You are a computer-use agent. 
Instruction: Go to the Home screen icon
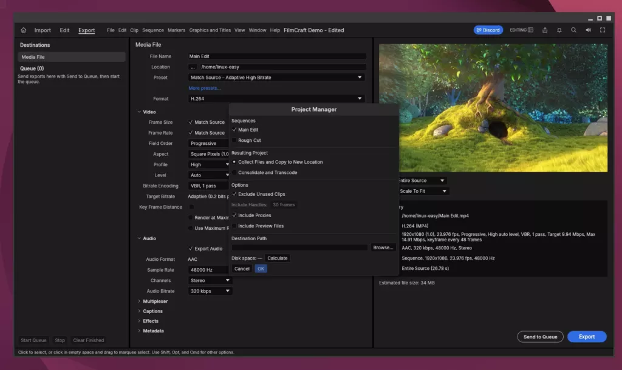pos(24,30)
